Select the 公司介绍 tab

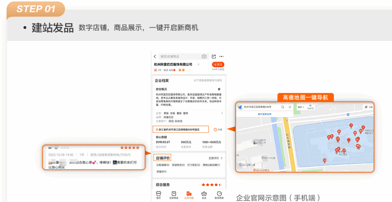189,195
